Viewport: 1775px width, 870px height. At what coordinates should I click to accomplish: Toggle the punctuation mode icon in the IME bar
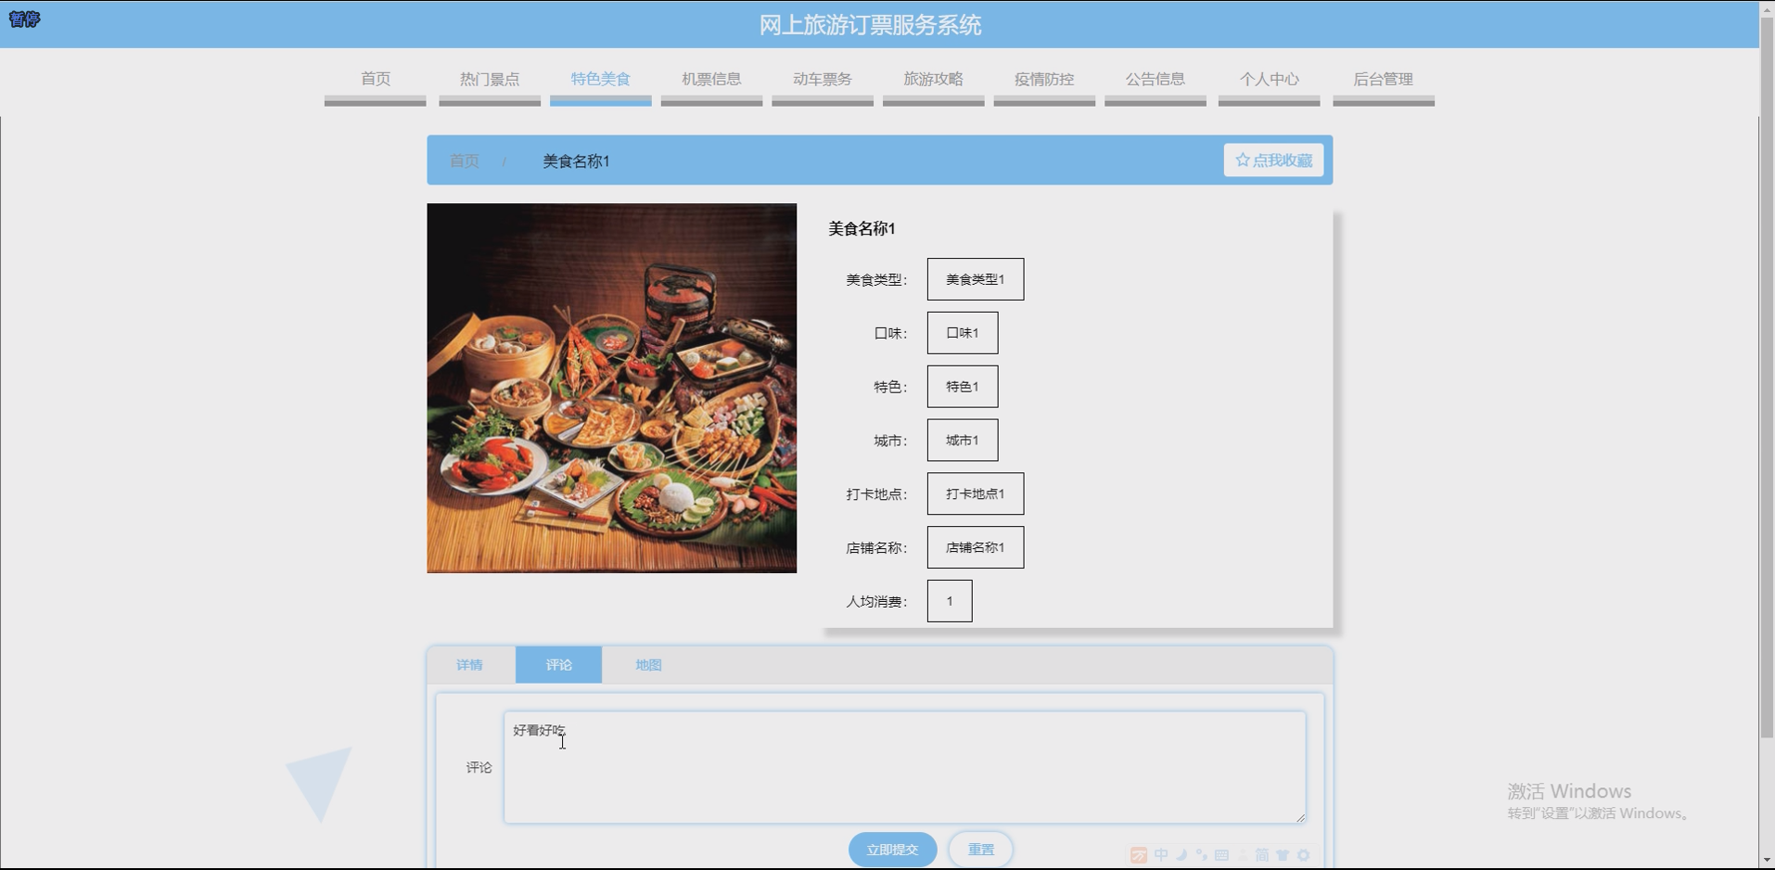click(x=1202, y=855)
